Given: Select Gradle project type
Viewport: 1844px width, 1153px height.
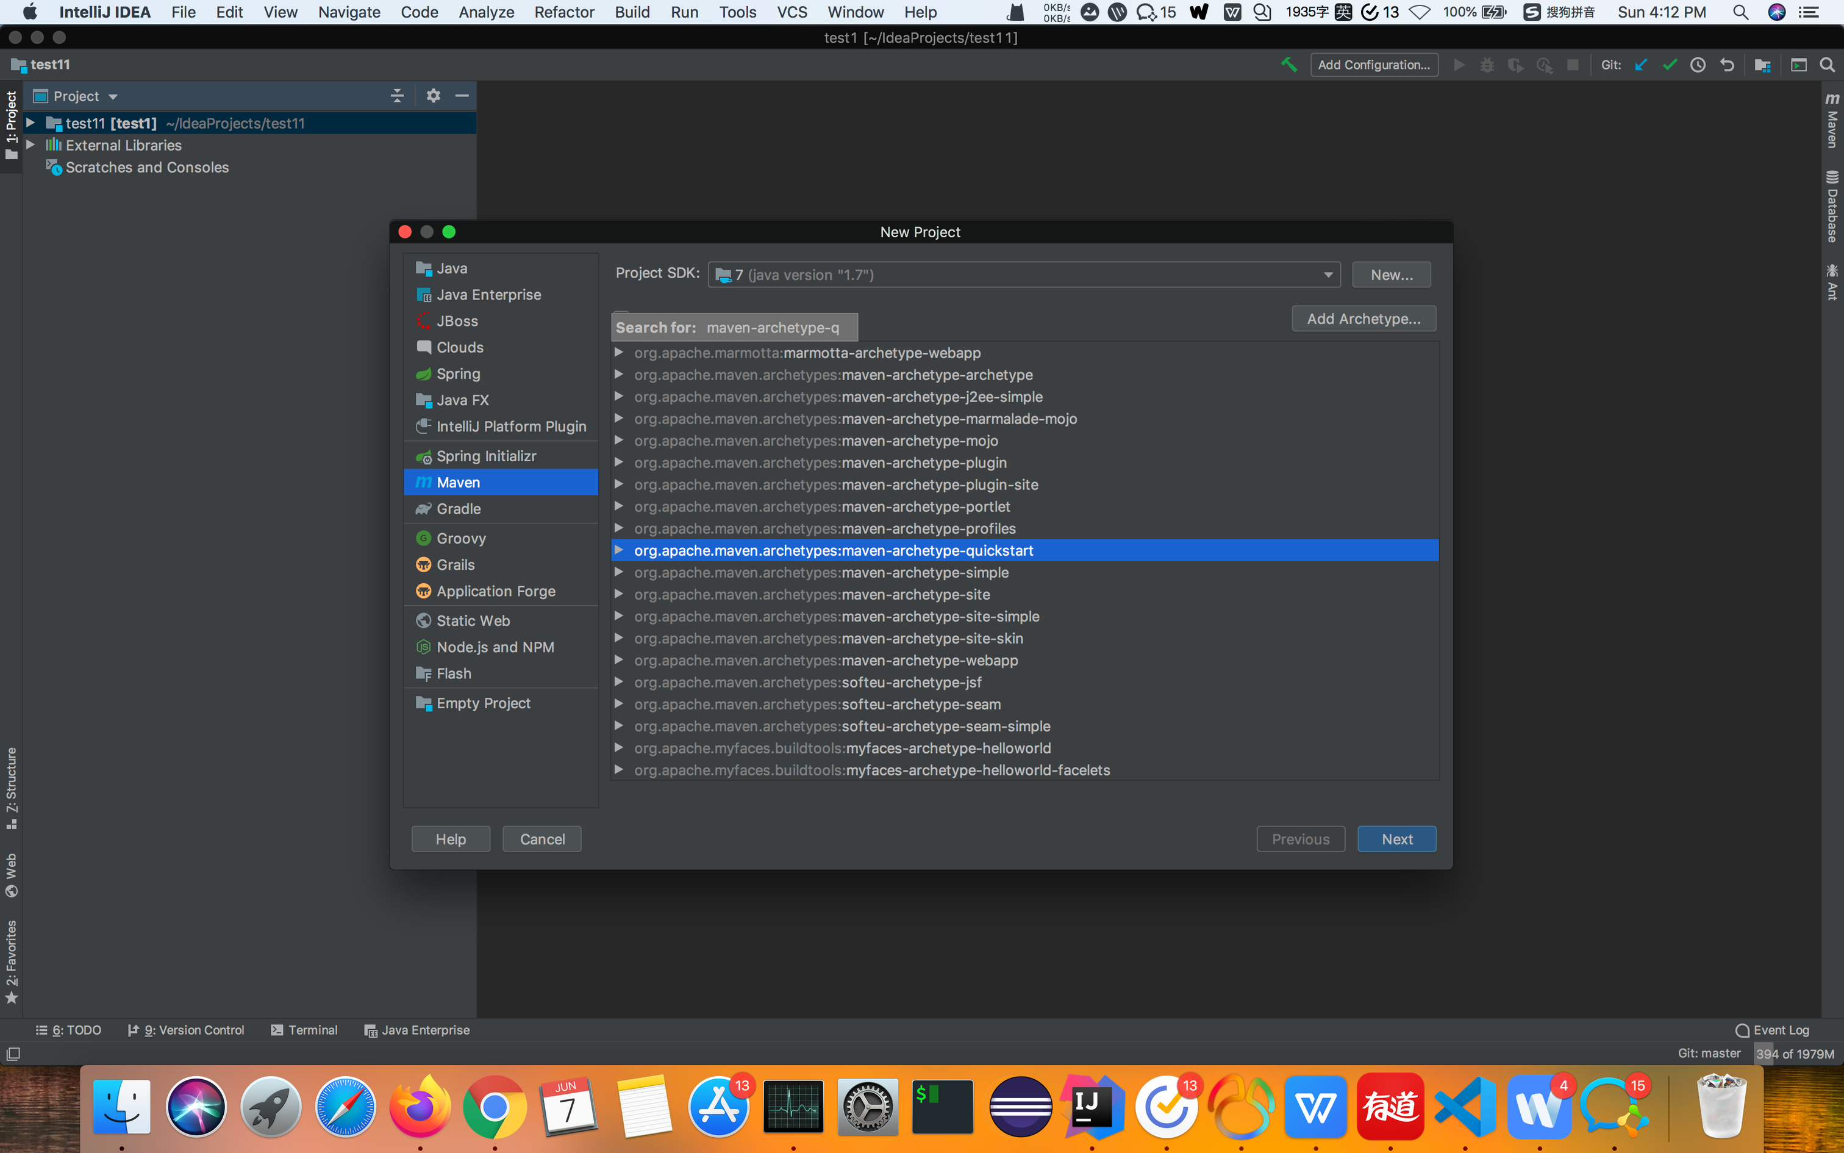Looking at the screenshot, I should [x=458, y=509].
